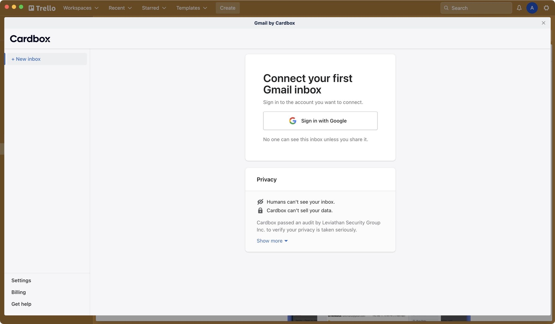Click the crossed-out eye privacy icon
Image resolution: width=555 pixels, height=324 pixels.
point(260,201)
